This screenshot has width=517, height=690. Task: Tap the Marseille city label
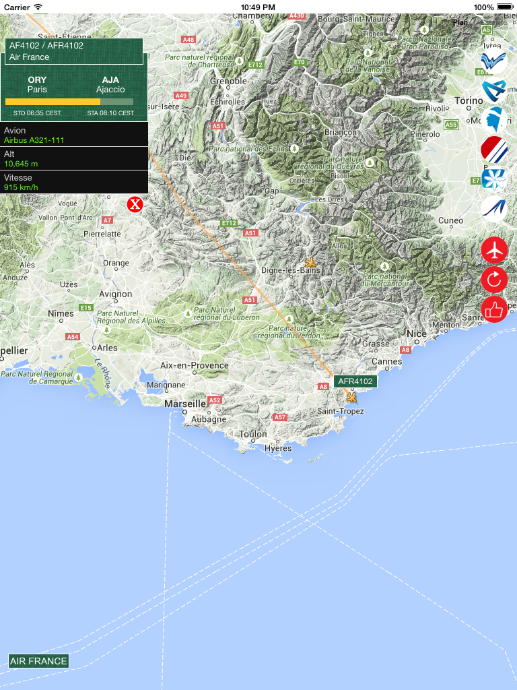point(185,404)
